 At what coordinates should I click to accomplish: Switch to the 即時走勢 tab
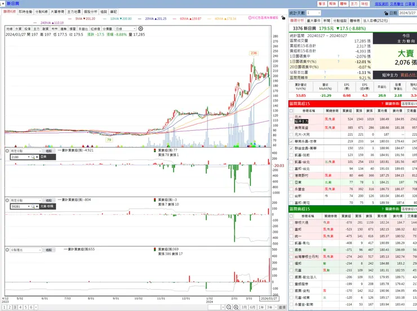pos(25,12)
